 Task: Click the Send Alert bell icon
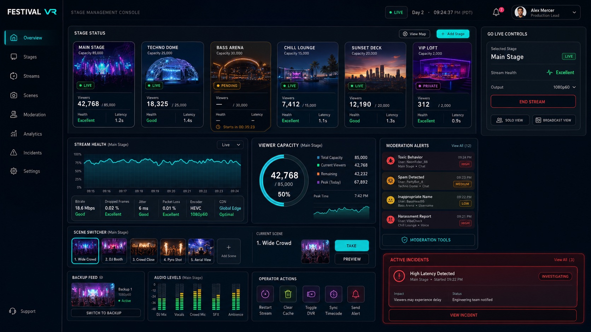click(356, 294)
